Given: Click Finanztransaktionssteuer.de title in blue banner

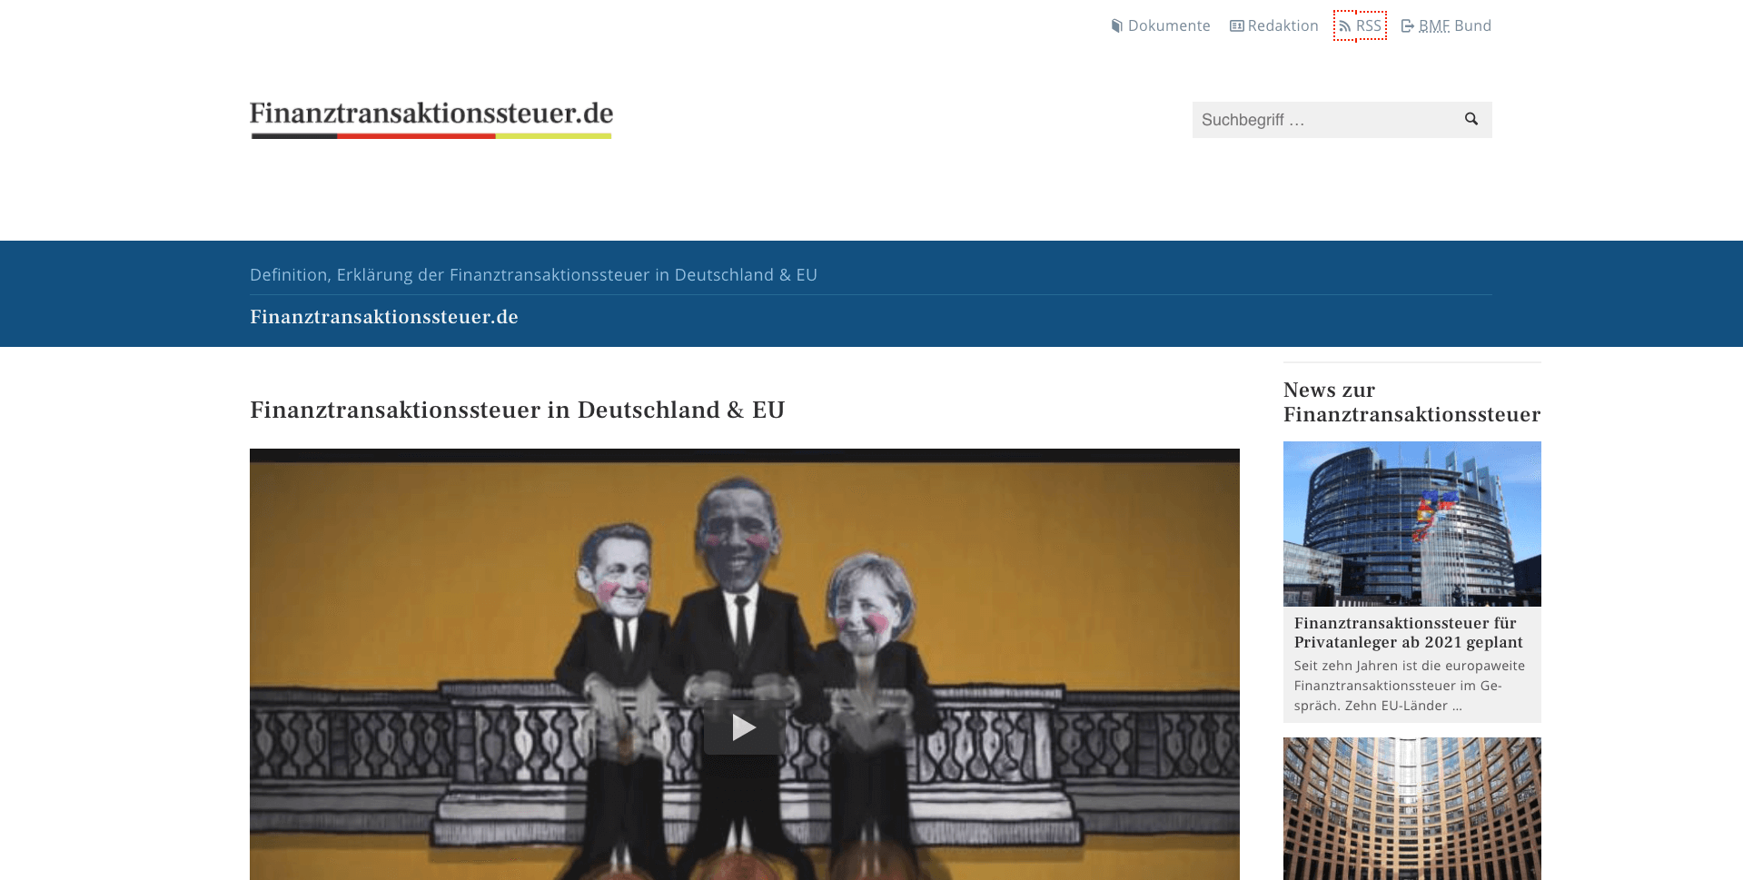Looking at the screenshot, I should (384, 317).
